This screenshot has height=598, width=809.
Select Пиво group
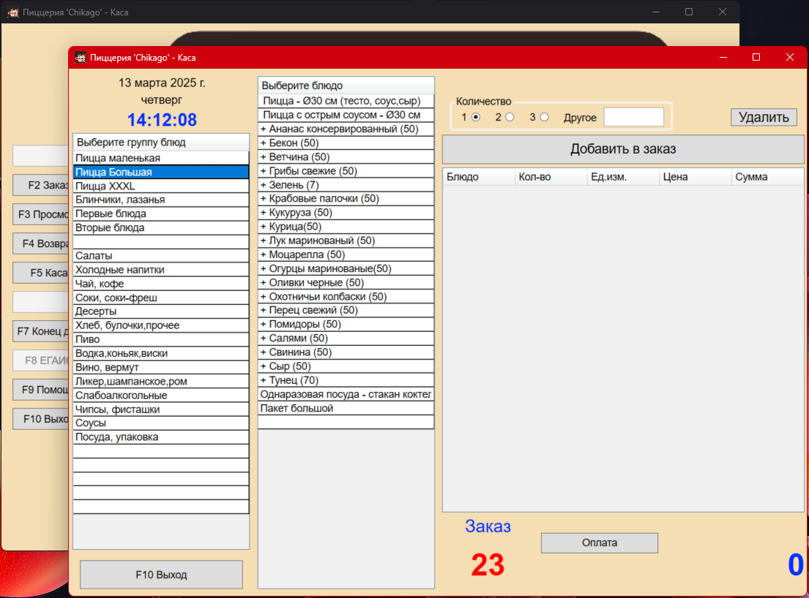tap(161, 339)
